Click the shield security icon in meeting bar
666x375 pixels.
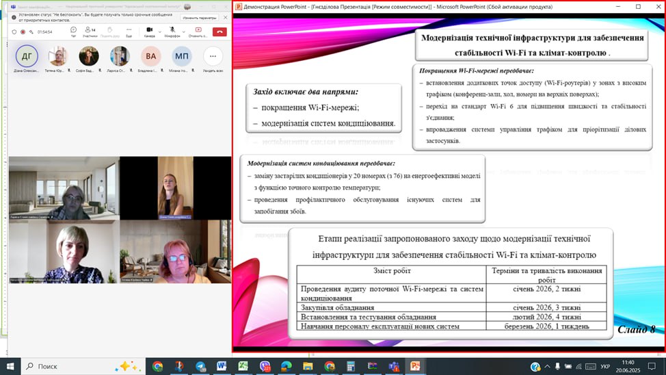14,31
